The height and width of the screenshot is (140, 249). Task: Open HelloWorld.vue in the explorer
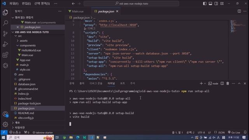38,50
